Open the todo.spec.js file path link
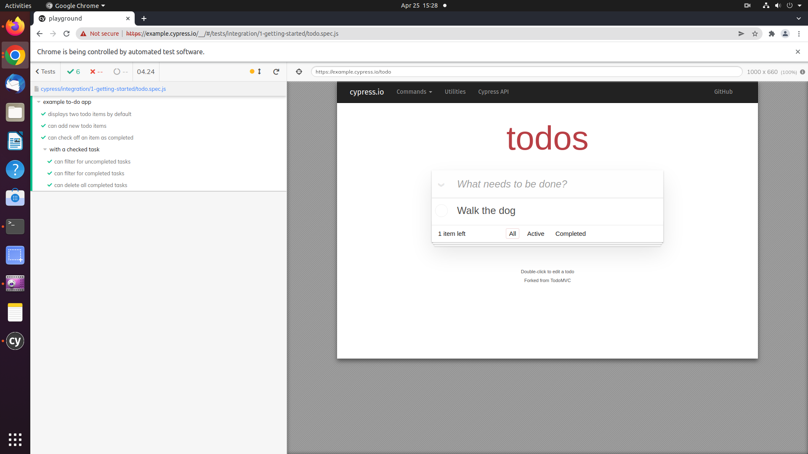This screenshot has height=454, width=808. (103, 89)
